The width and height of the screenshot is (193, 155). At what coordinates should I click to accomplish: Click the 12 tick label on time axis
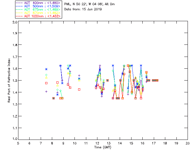coord(97,143)
